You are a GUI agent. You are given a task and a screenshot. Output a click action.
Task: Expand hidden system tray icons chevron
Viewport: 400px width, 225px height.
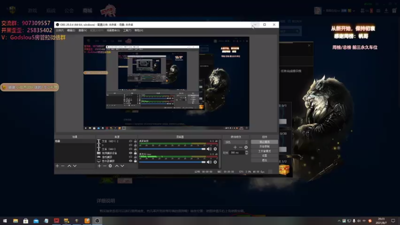point(339,220)
